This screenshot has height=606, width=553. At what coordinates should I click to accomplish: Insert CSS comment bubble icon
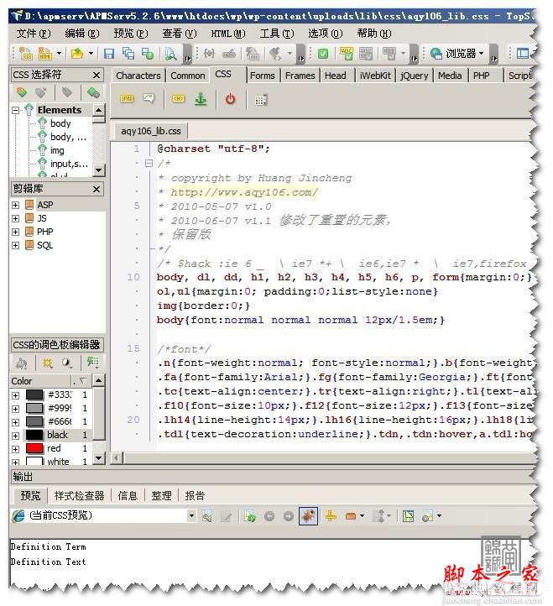[149, 99]
